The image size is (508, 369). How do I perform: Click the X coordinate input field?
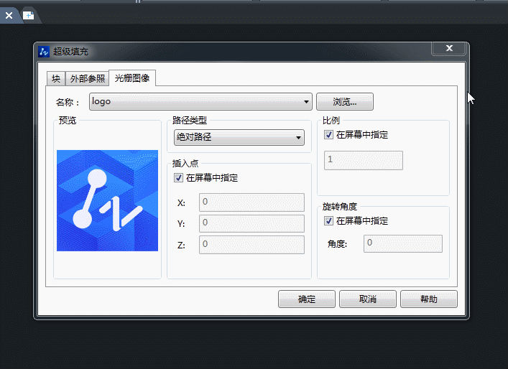click(251, 202)
